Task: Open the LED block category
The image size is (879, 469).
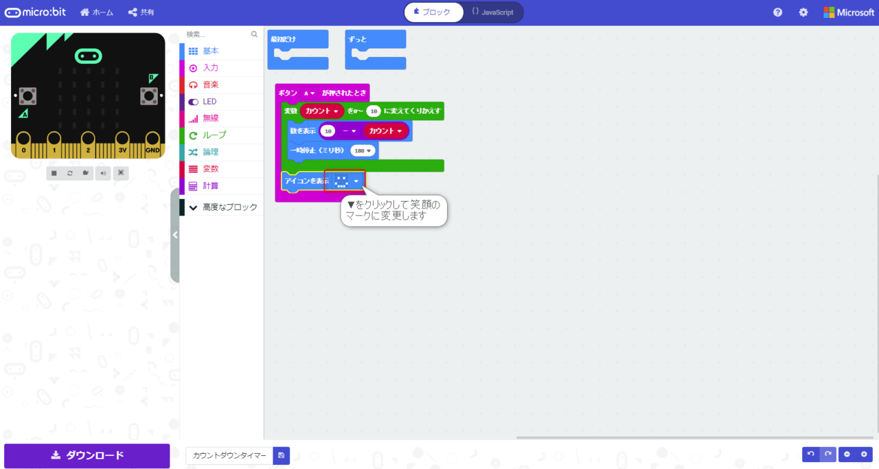Action: pyautogui.click(x=222, y=102)
